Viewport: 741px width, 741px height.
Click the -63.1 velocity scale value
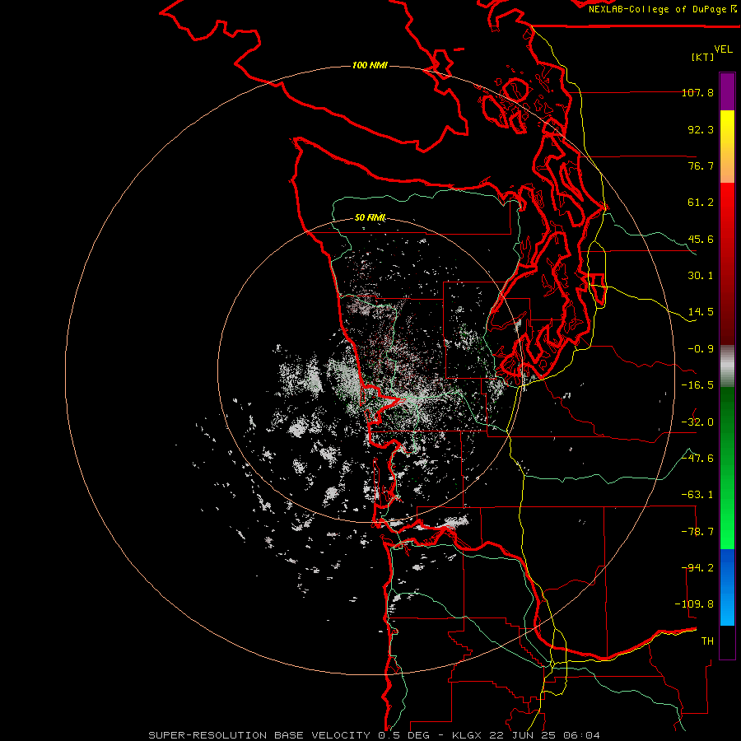point(697,495)
